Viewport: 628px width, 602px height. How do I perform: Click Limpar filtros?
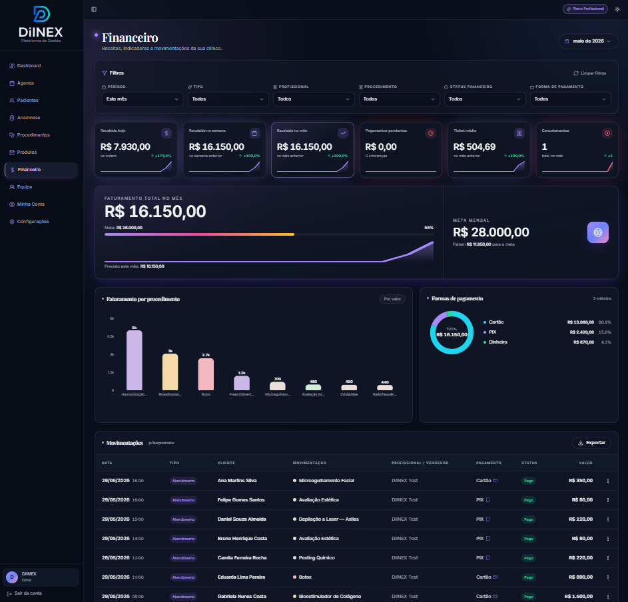click(589, 73)
